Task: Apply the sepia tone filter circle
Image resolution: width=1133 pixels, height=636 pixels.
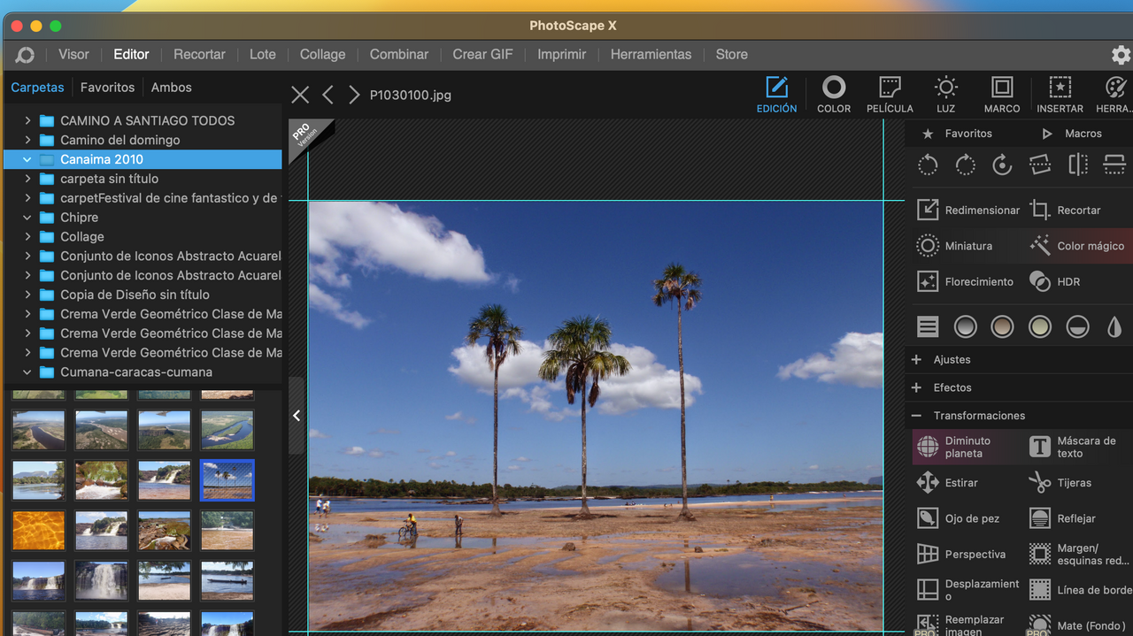Action: [1002, 327]
